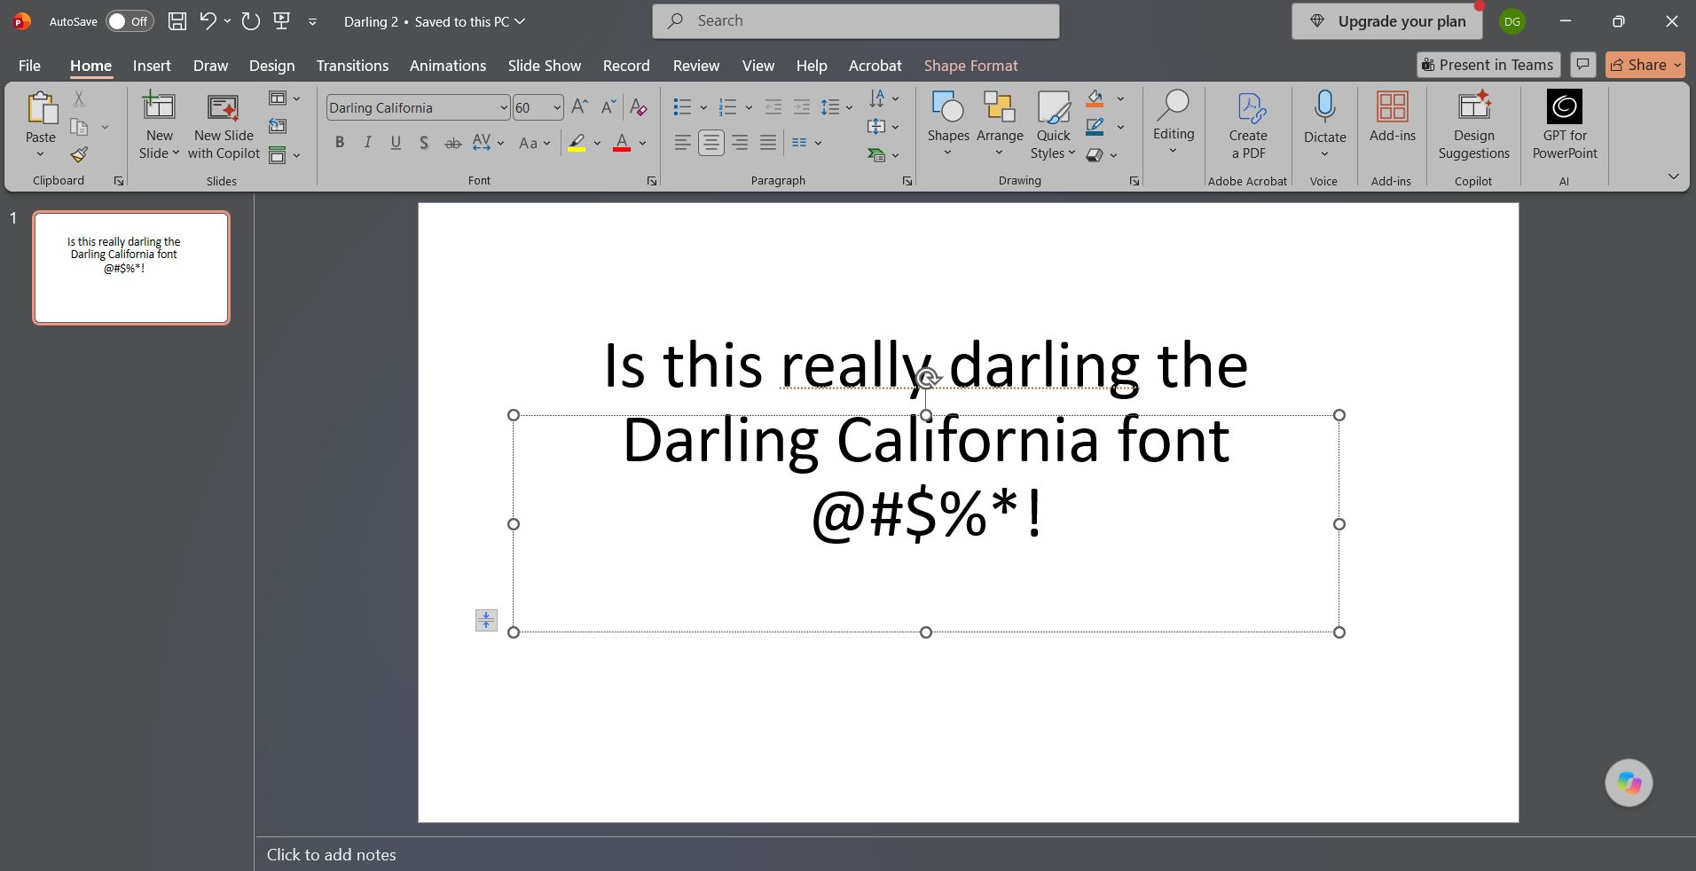1696x871 pixels.
Task: Click the Format Painter brush icon
Action: pos(80,155)
